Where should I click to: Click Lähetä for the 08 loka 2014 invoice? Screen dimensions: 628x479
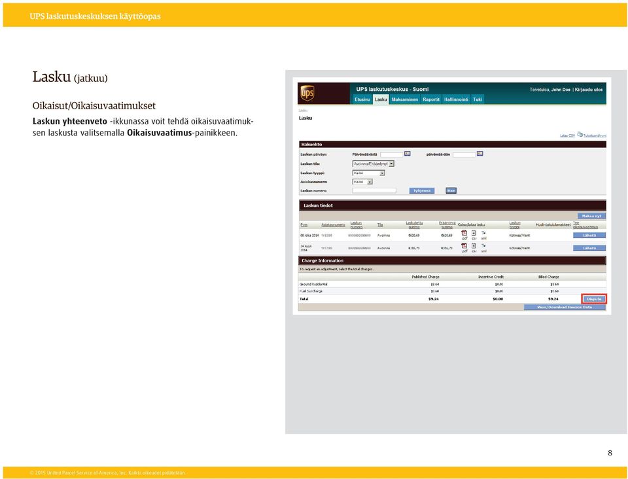tap(589, 236)
